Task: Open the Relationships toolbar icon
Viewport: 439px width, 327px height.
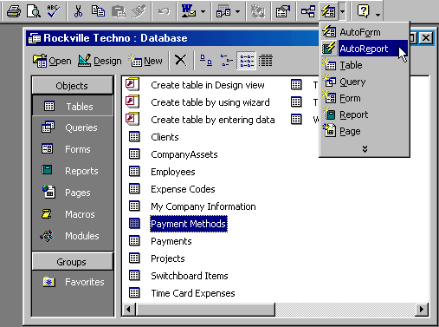Action: 308,12
